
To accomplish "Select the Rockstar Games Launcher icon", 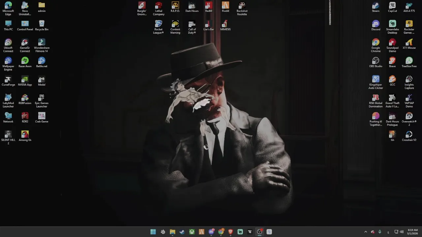I will (x=409, y=27).
